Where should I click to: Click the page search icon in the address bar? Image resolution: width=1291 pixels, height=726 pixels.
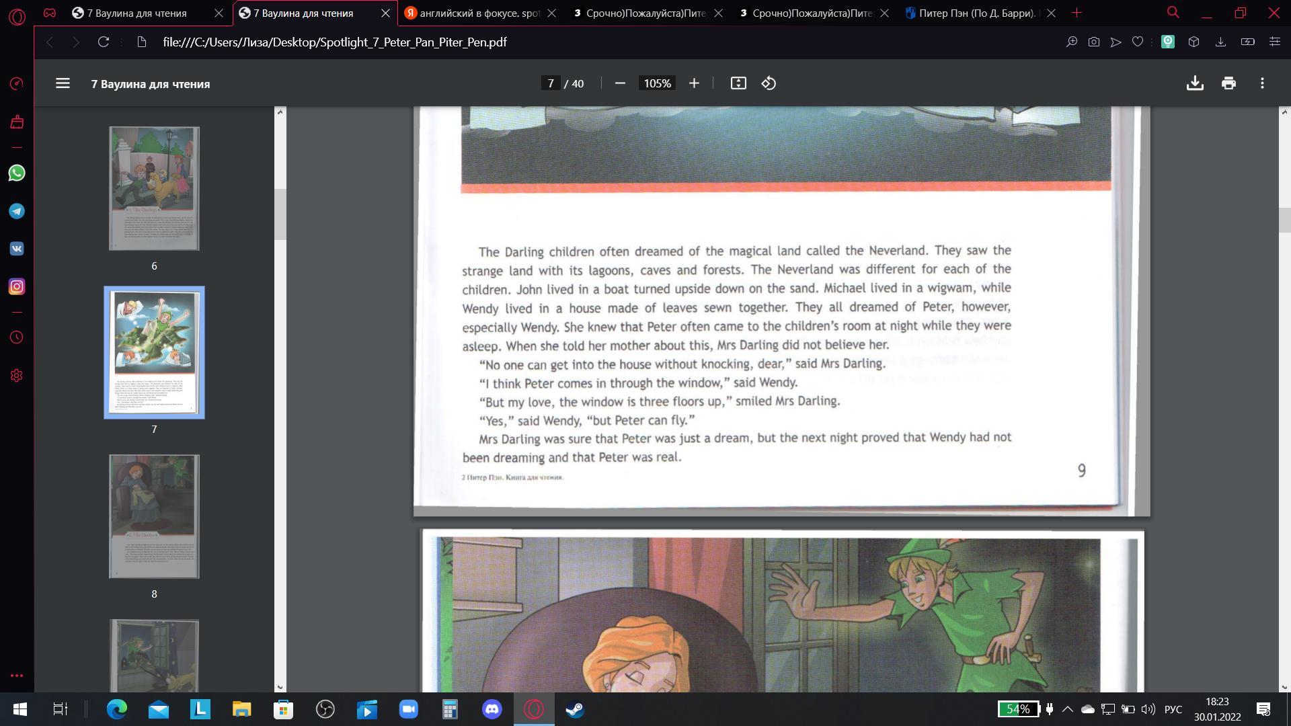click(x=1072, y=42)
